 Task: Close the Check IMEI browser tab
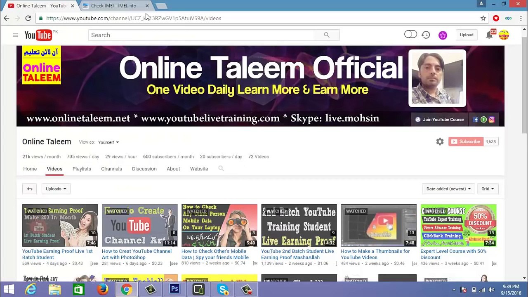coord(147,6)
